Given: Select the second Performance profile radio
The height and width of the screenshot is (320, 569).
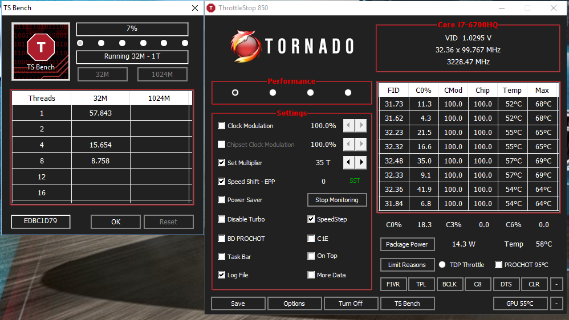Looking at the screenshot, I should tap(273, 92).
